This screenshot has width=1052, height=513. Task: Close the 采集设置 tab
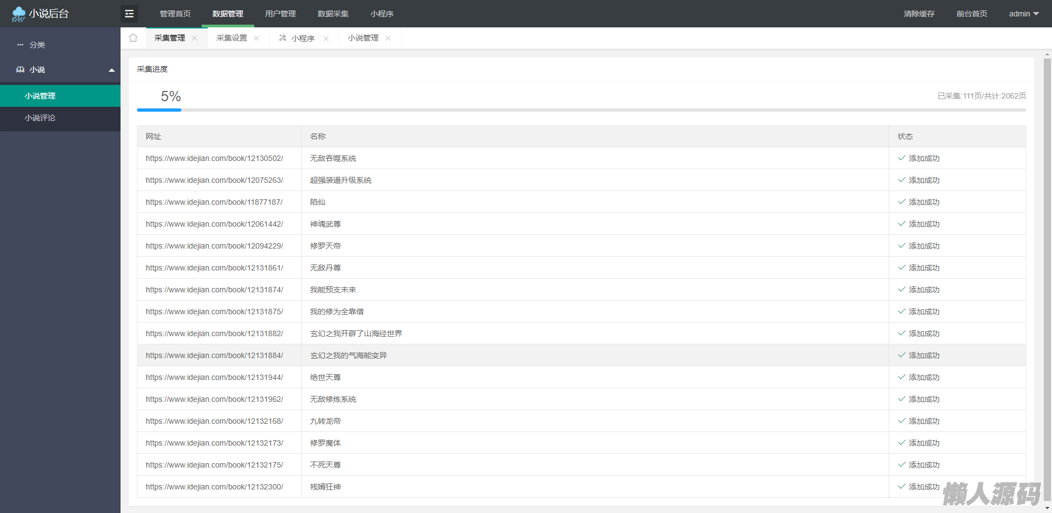tap(256, 38)
